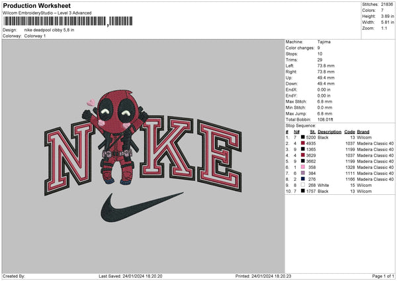Click the 'Created By:' footer label

14,276
